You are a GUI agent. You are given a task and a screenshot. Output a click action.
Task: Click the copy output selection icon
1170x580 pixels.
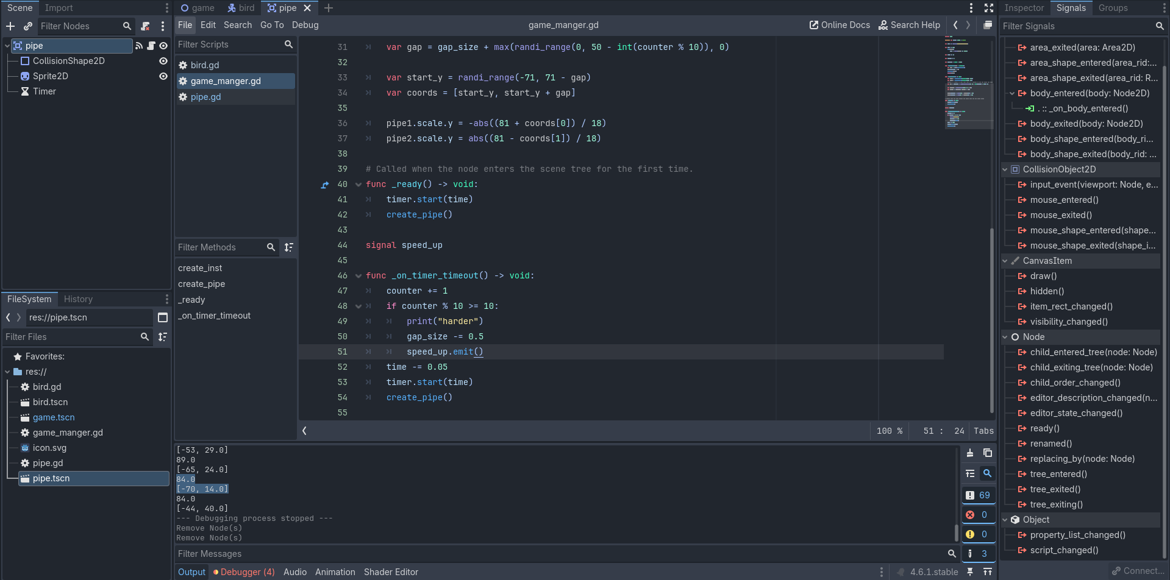point(988,453)
